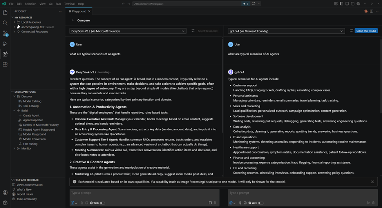Open the Help menu
Screen dimensions: 382x208
[x=81, y=4]
